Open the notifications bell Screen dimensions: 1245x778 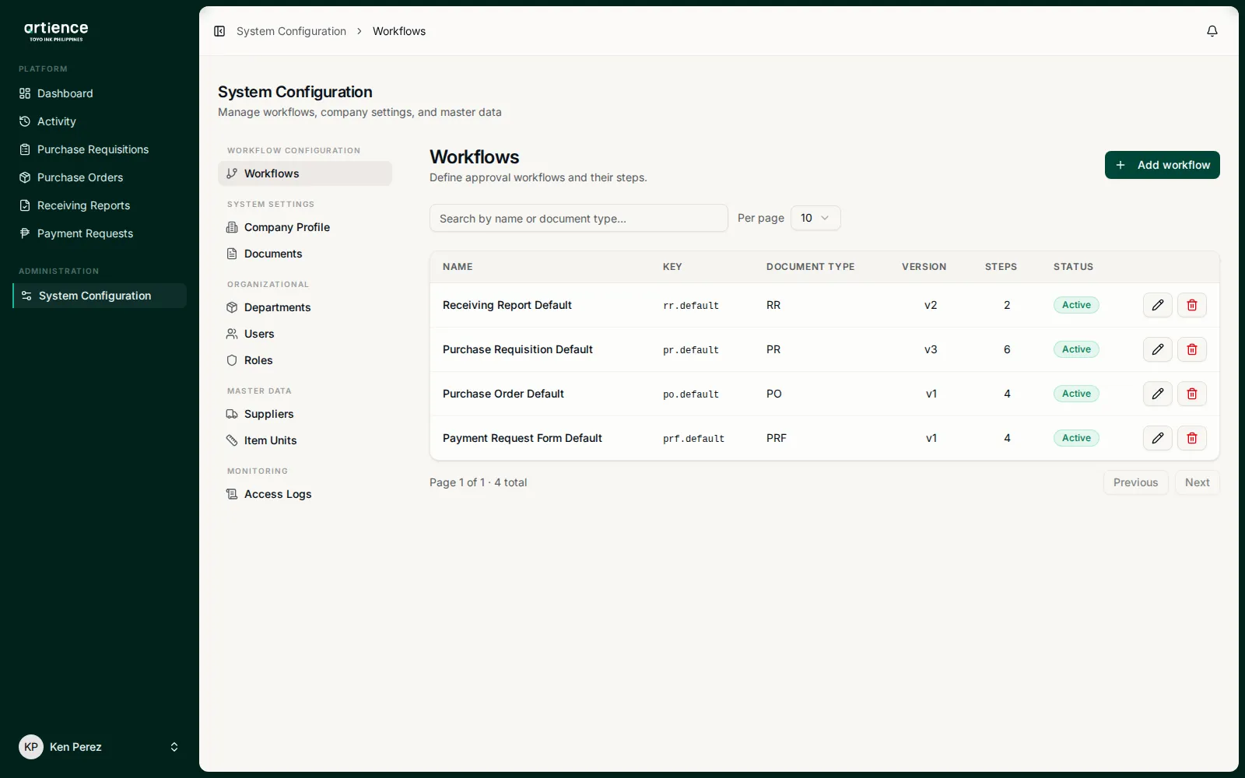[1212, 31]
